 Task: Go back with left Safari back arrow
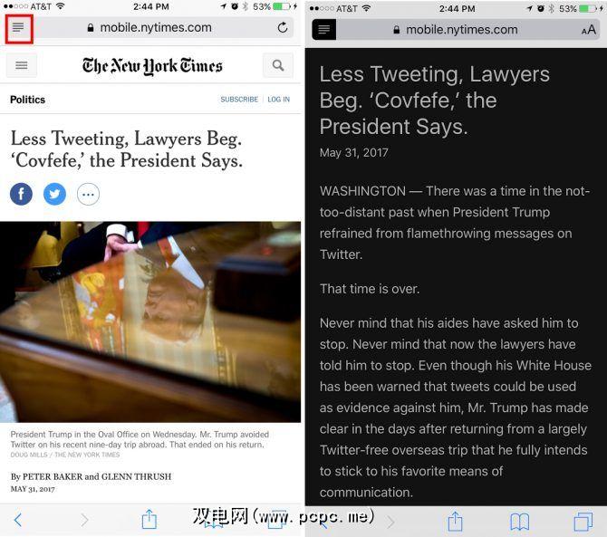coord(17,520)
